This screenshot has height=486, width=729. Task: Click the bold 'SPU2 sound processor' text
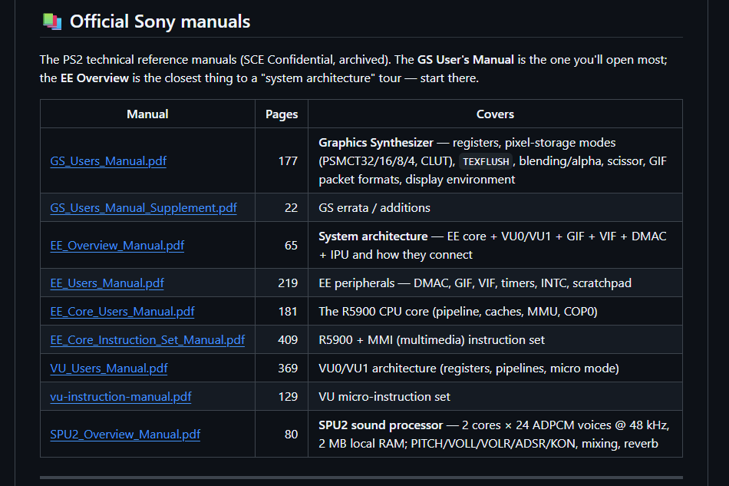[x=381, y=425]
